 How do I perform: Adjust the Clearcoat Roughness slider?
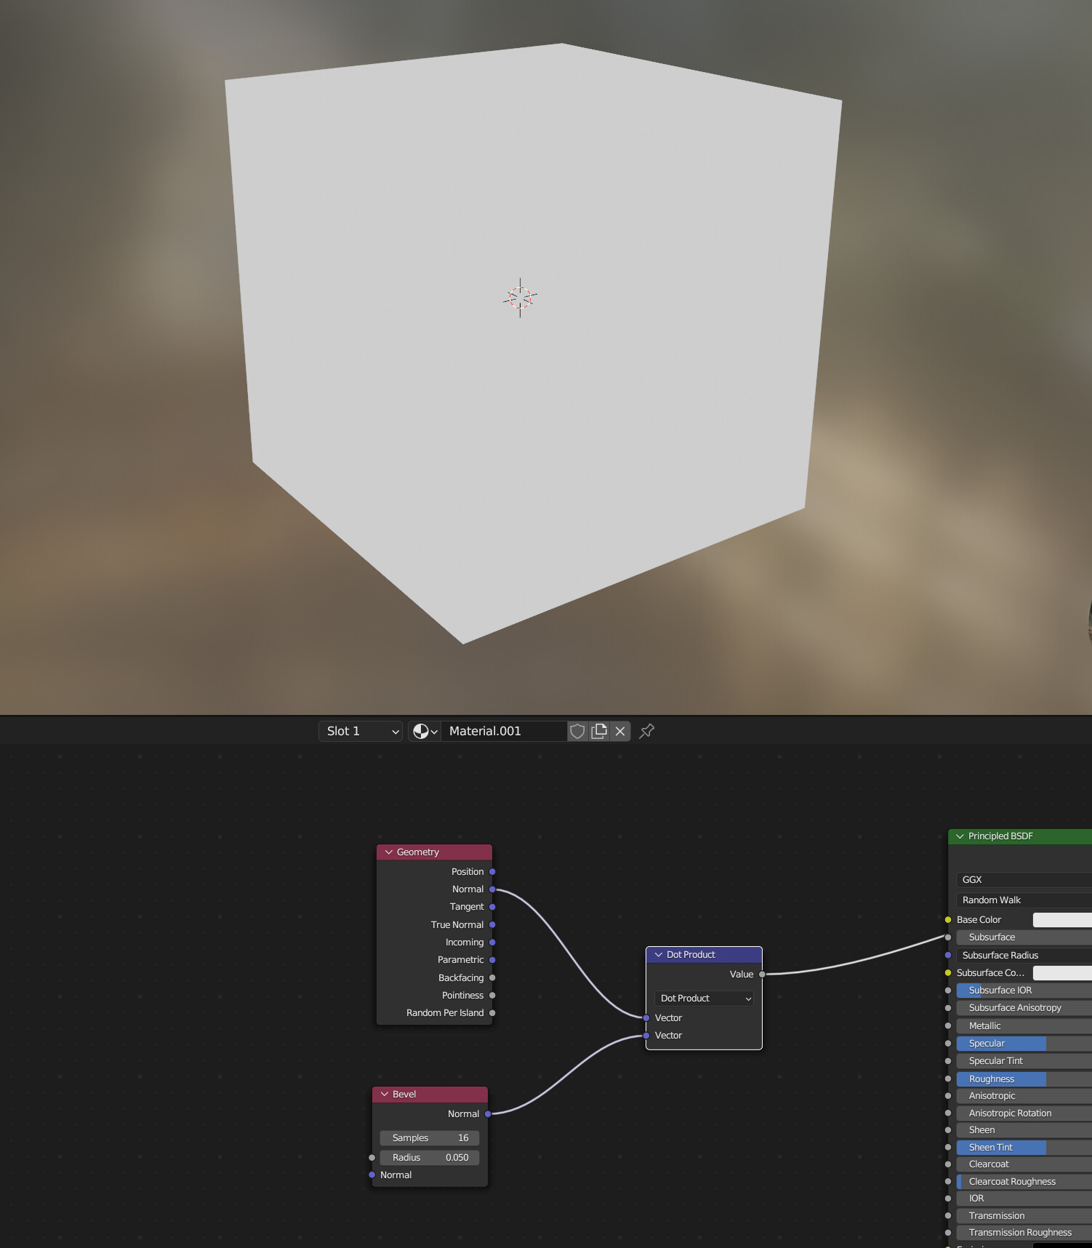(x=1024, y=1181)
